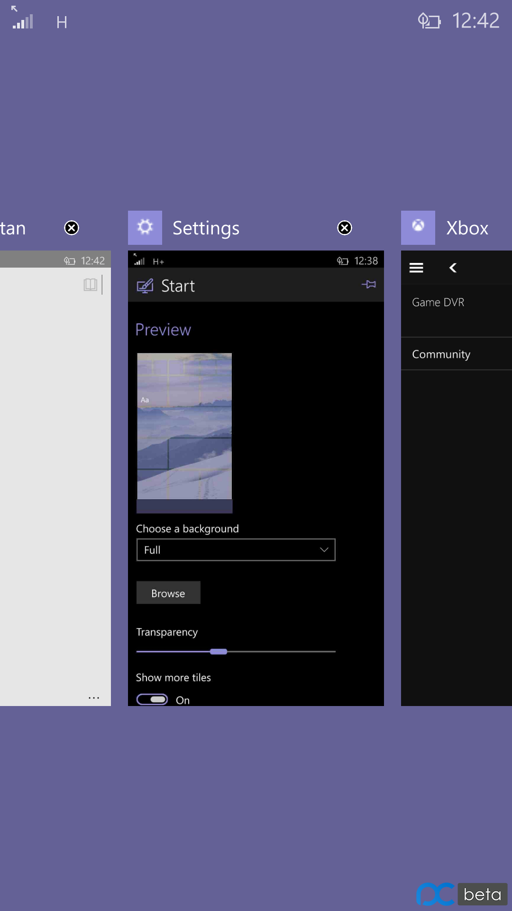Tap the Xbox app title
This screenshot has height=911, width=512.
467,229
